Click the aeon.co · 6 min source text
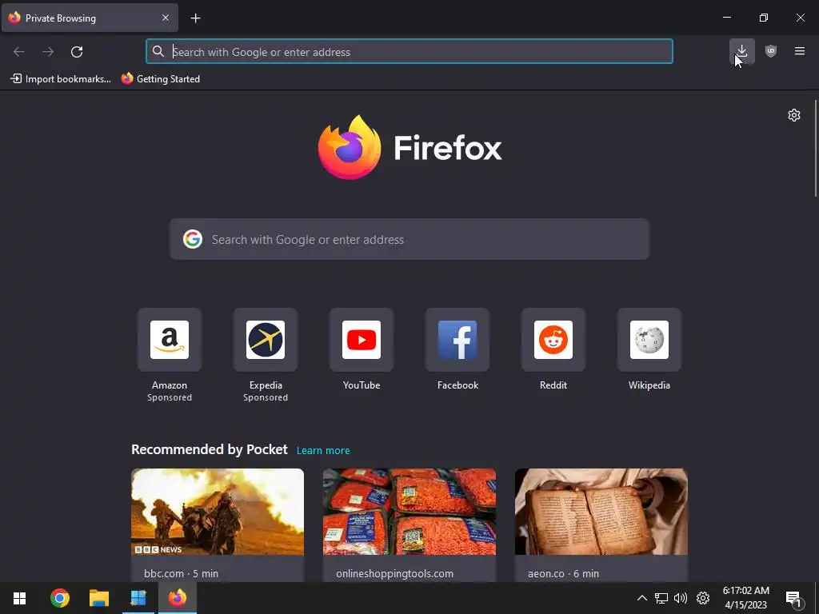The height and width of the screenshot is (614, 819). click(563, 573)
